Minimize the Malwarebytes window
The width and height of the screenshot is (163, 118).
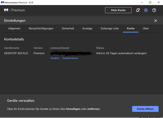click(142, 2)
